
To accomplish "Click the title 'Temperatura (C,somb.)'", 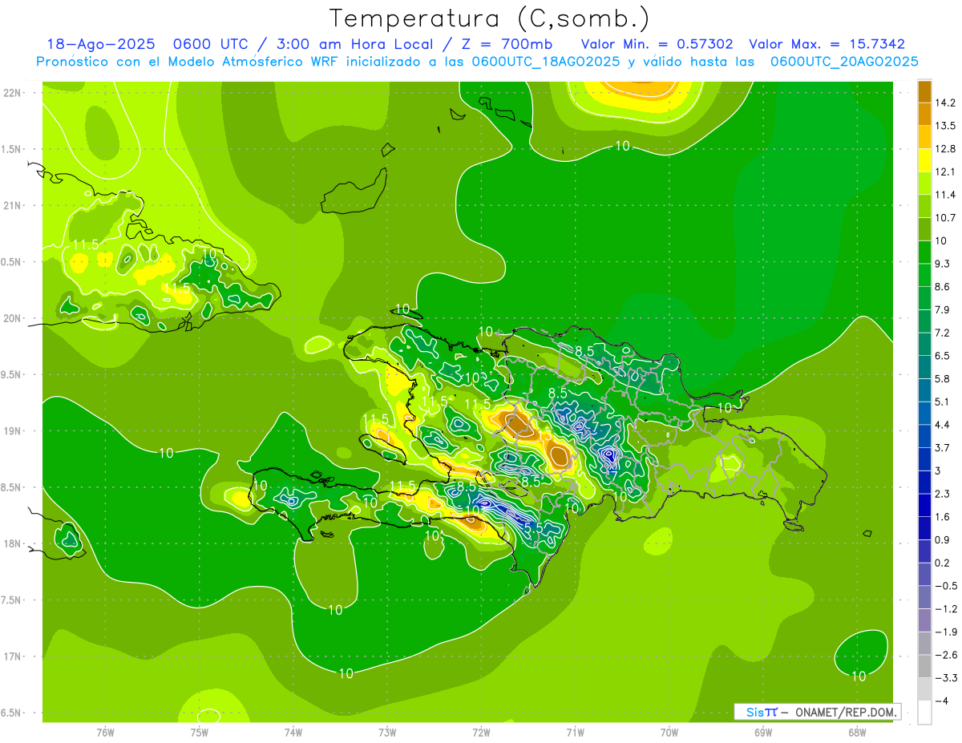I will coord(490,18).
